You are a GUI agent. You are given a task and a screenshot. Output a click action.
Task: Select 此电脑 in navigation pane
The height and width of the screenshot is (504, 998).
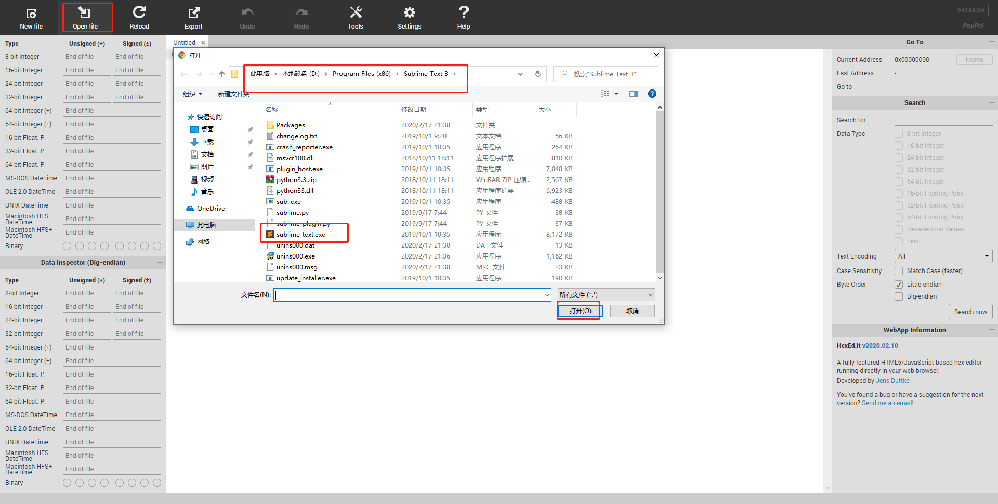coord(206,225)
